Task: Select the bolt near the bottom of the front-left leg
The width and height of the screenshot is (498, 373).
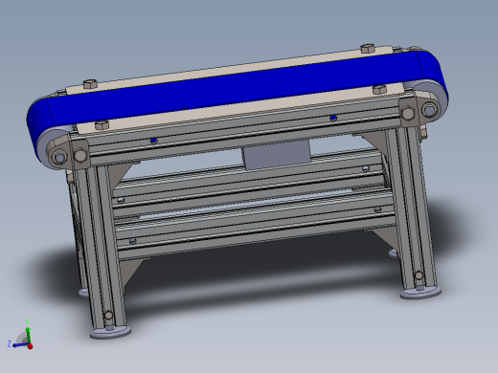Action: click(108, 316)
